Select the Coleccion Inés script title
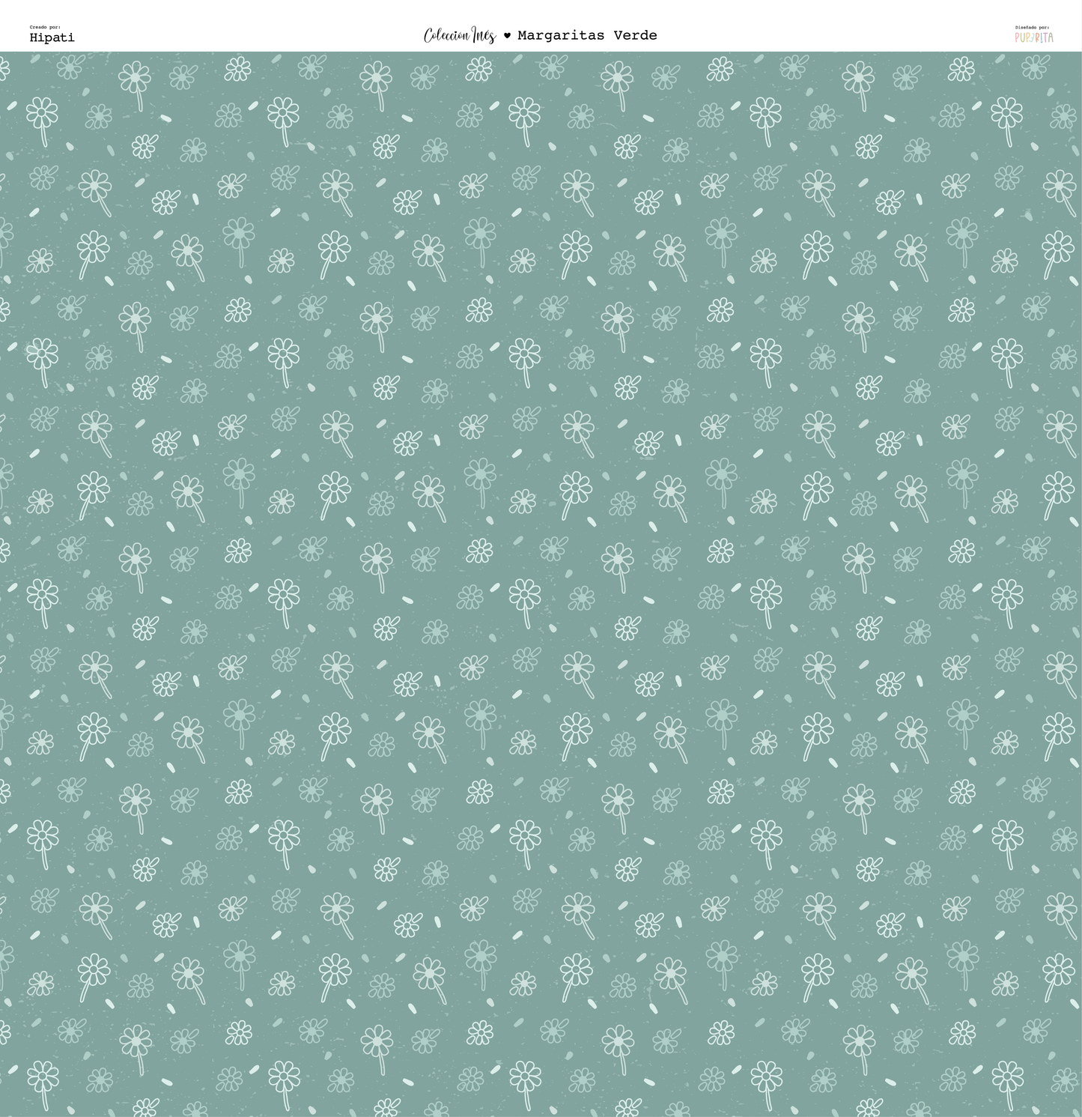Viewport: 1082px width, 1117px height. point(459,35)
